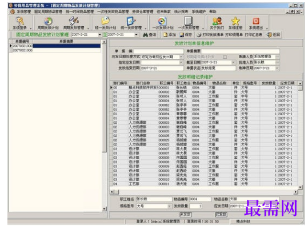The width and height of the screenshot is (308, 226).
Task: Click the 已发放 button
Action: click(x=221, y=215)
